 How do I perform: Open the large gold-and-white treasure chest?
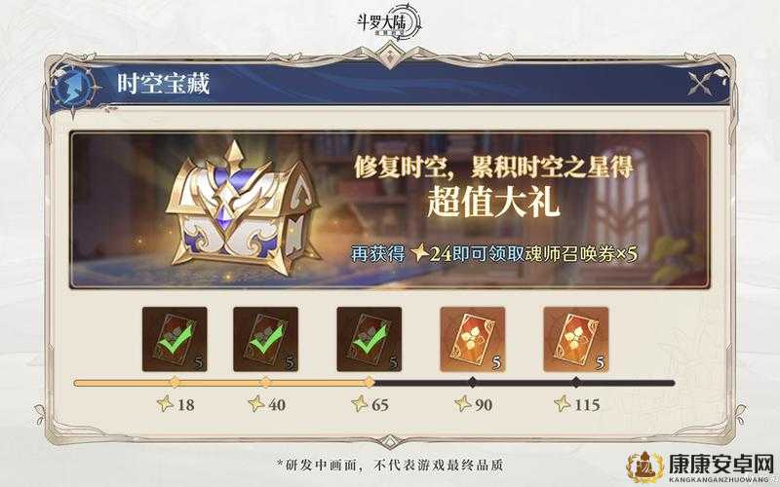pos(242,208)
